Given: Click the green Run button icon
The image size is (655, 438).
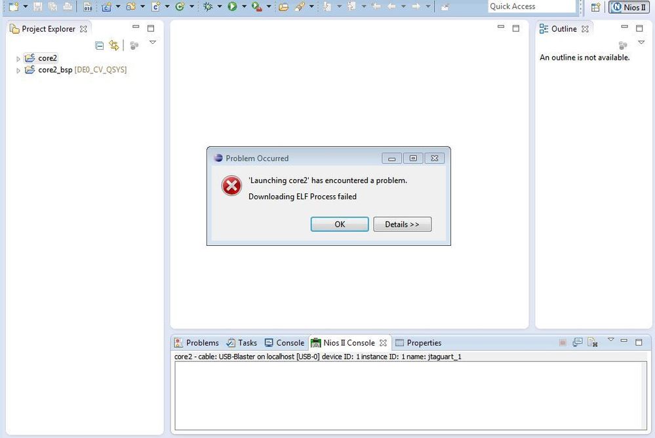Looking at the screenshot, I should [232, 7].
